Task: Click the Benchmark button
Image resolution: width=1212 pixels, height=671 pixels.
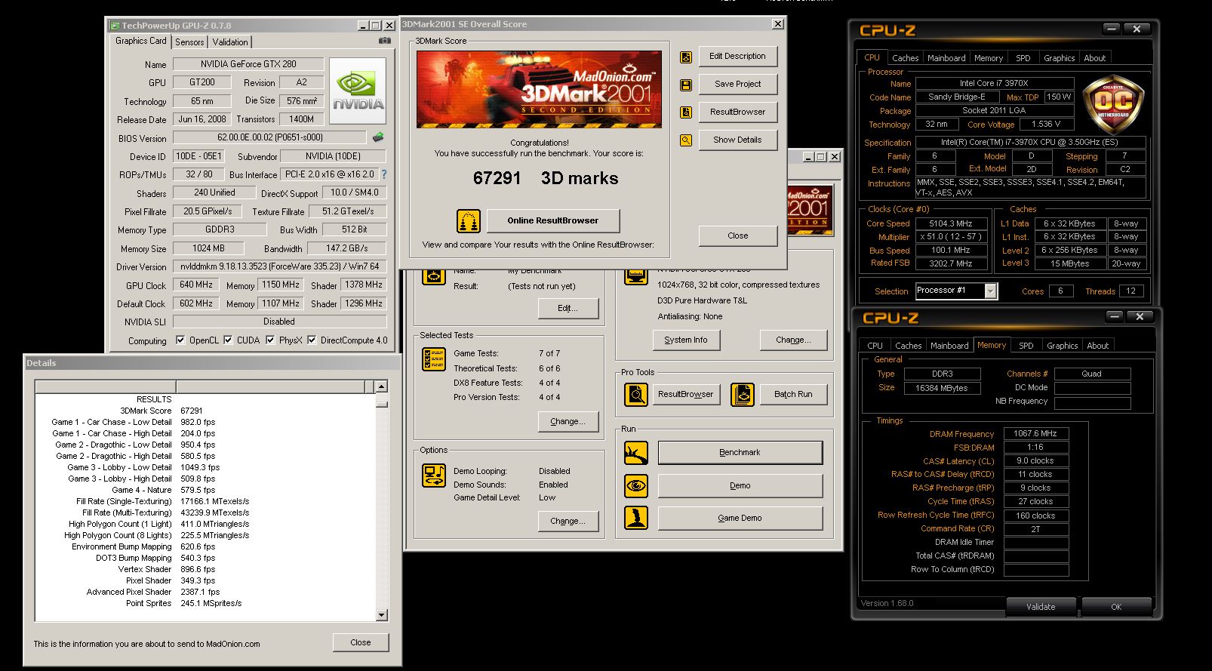Action: 740,452
